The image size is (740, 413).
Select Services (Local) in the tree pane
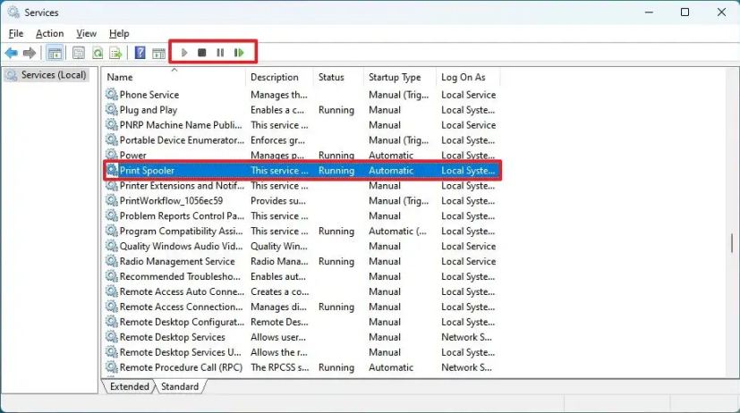coord(47,75)
